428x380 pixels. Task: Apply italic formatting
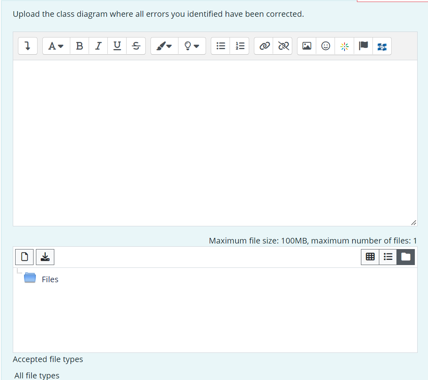[98, 46]
